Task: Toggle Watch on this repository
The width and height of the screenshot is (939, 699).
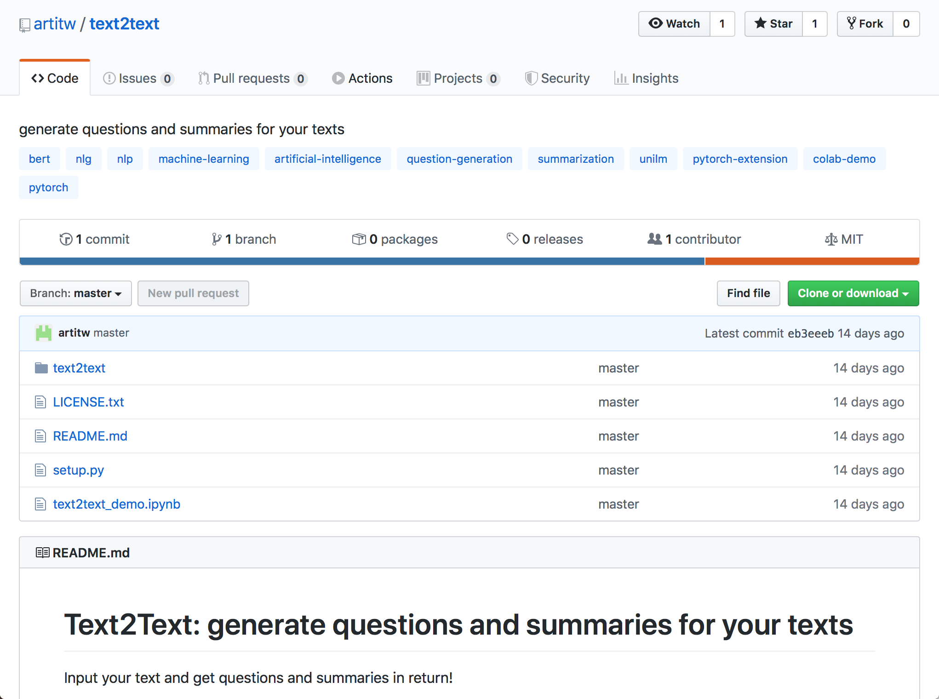Action: point(674,24)
